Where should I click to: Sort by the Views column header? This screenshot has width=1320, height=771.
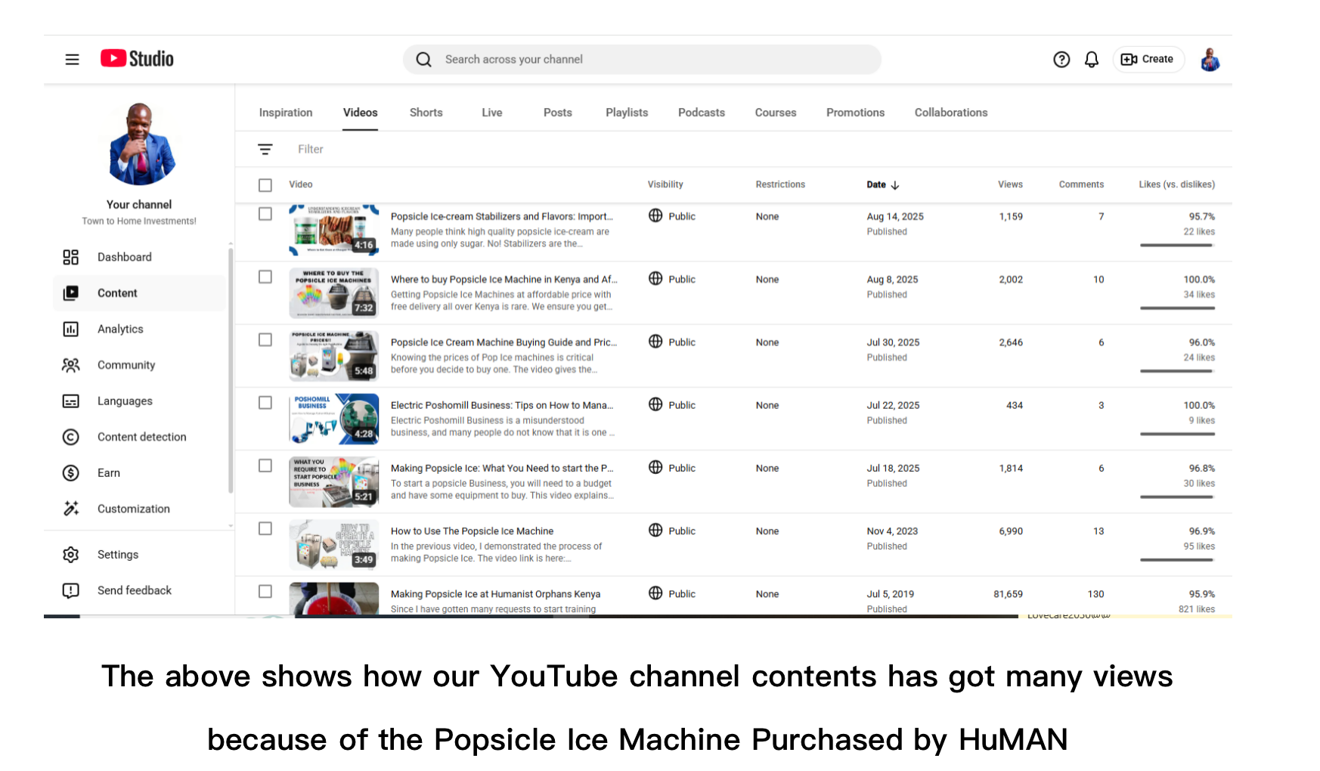[x=1010, y=184]
